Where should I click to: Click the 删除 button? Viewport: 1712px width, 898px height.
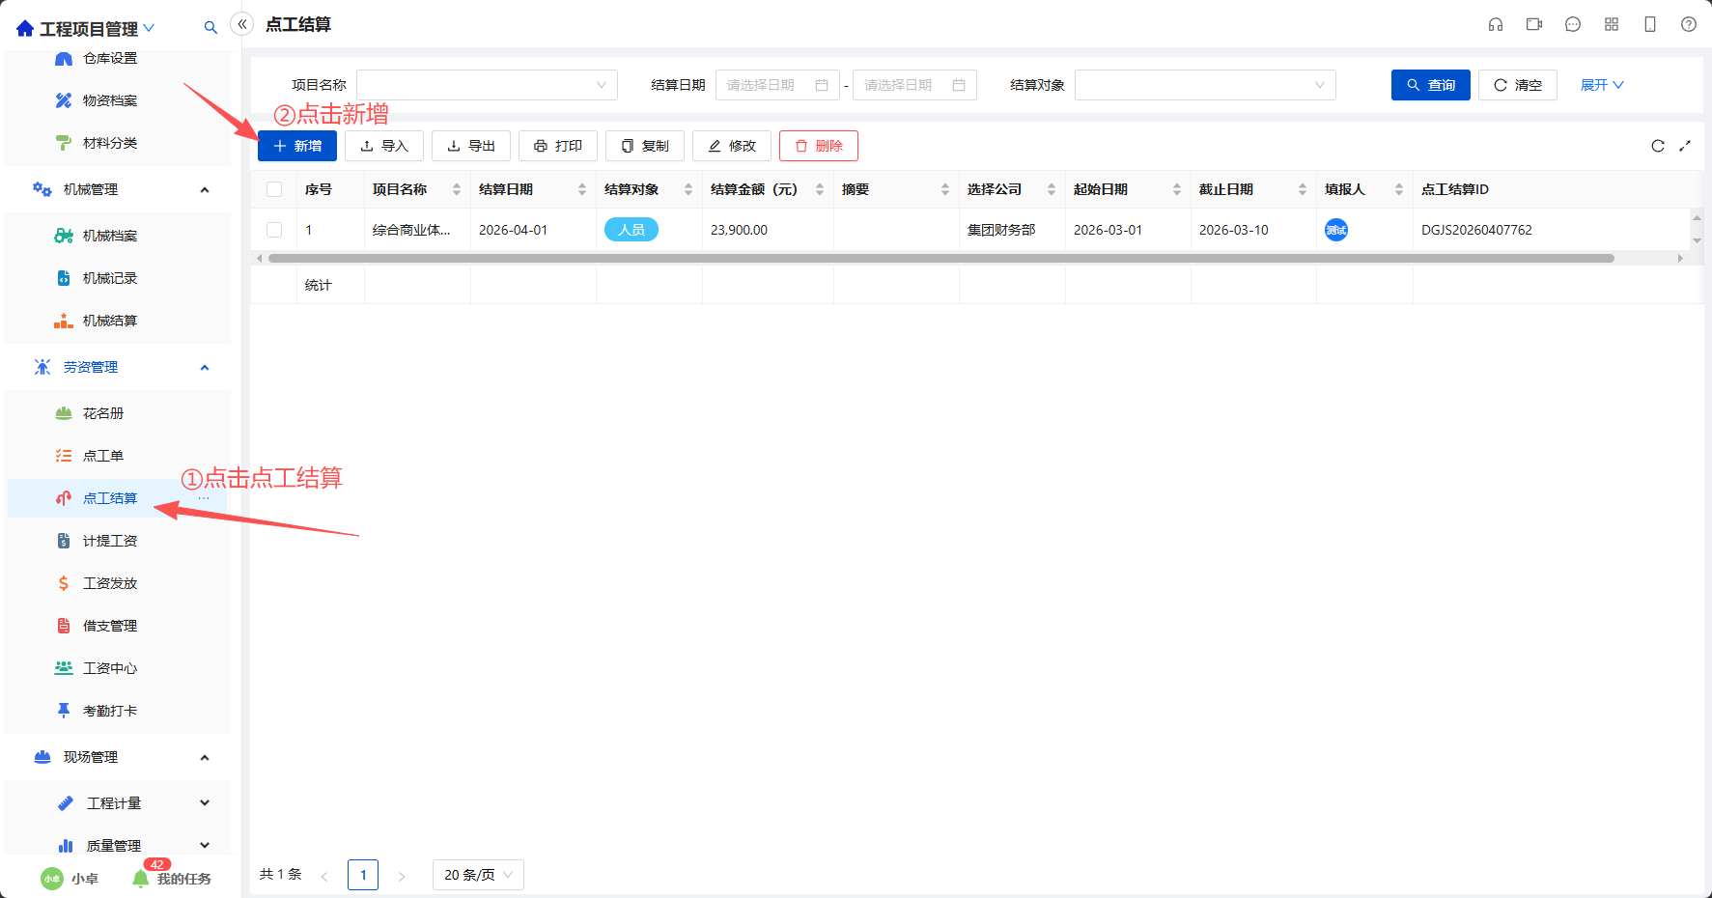click(x=819, y=146)
